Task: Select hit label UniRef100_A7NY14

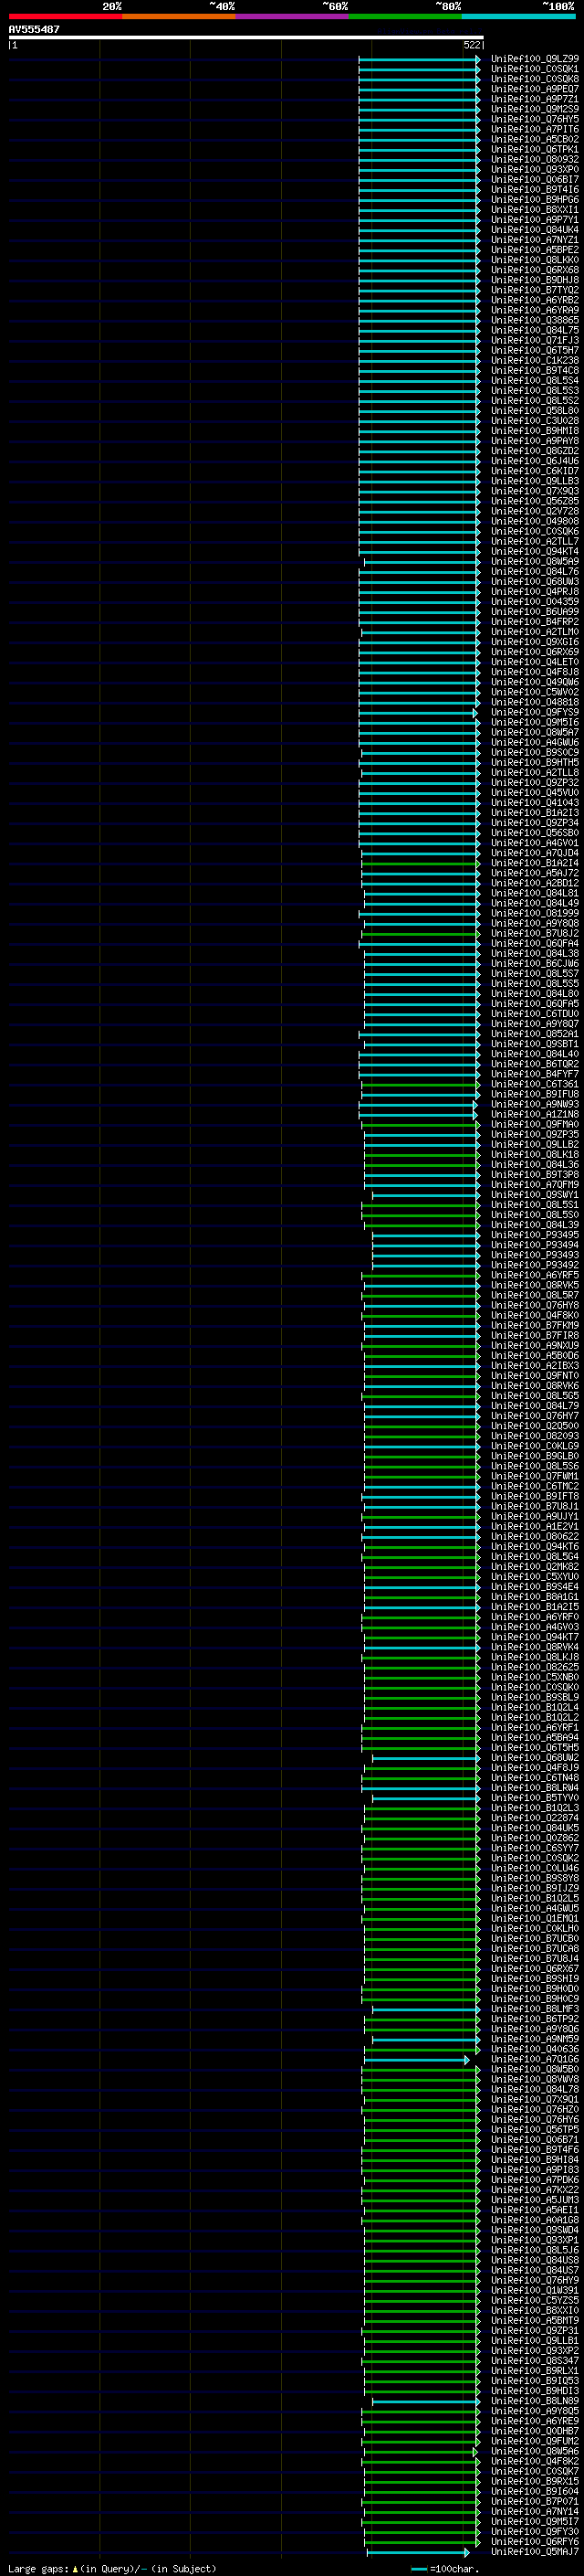Action: tap(535, 2512)
